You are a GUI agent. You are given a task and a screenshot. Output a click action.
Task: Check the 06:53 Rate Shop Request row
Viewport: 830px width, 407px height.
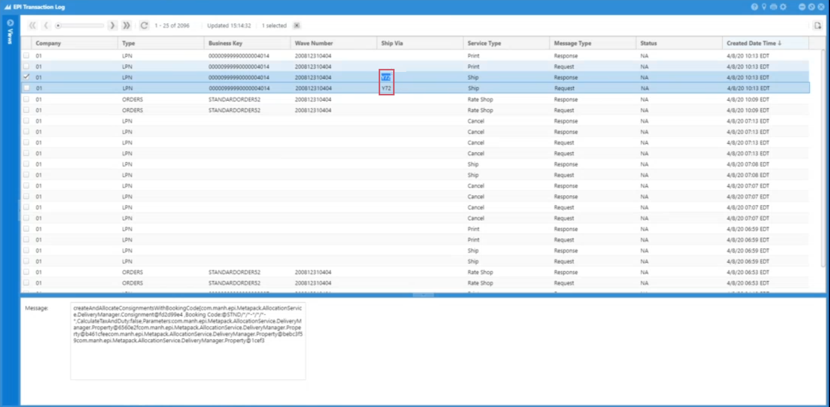pyautogui.click(x=26, y=282)
